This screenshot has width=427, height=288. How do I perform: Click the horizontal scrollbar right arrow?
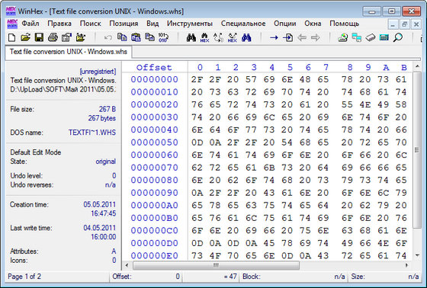pos(407,265)
